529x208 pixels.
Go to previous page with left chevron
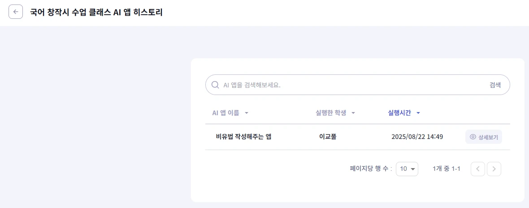tap(477, 169)
